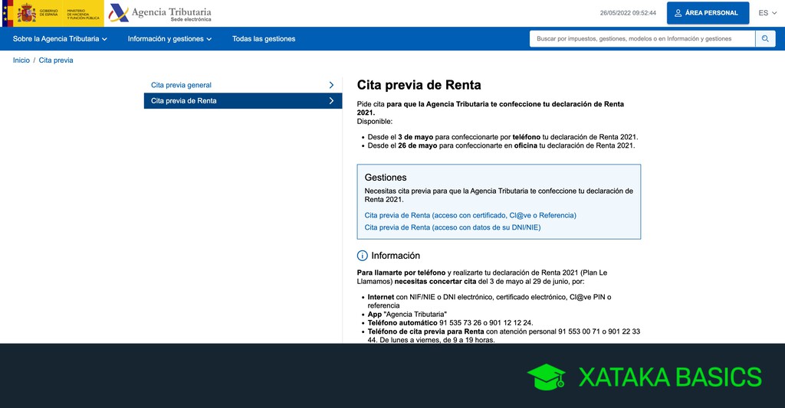The height and width of the screenshot is (408, 785).
Task: Click the Agencia Tributaria logo
Action: [160, 13]
